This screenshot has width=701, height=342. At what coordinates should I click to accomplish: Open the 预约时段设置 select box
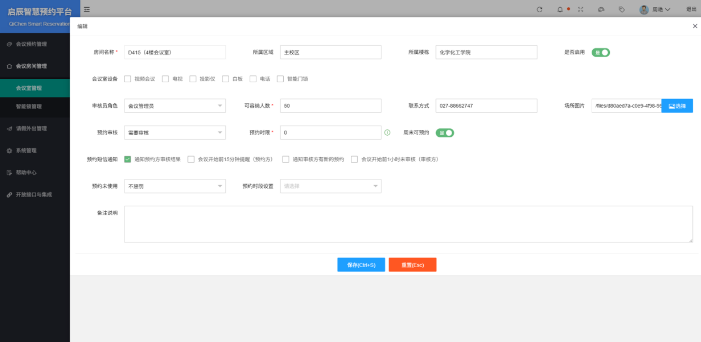click(x=331, y=186)
